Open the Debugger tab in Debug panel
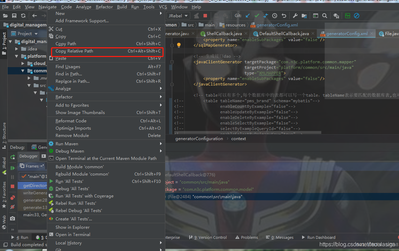 coord(28,156)
